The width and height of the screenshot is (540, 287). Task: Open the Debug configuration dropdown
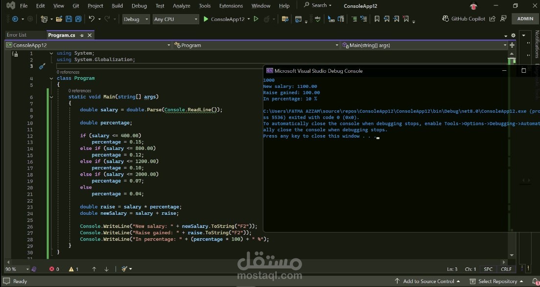pyautogui.click(x=136, y=19)
